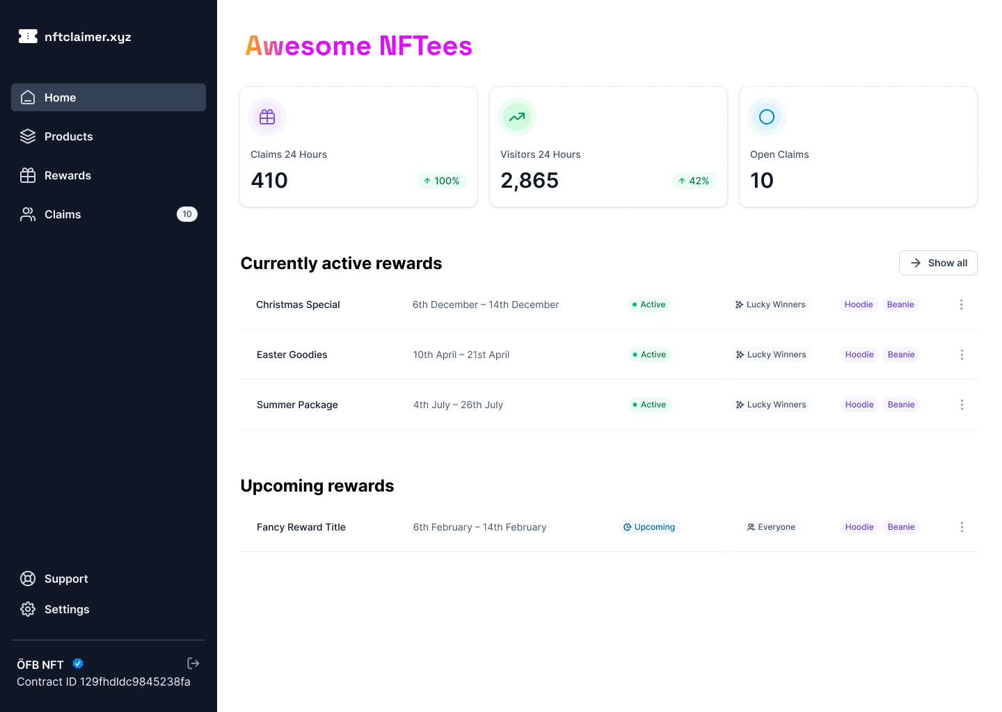Screen dimensions: 1002x712
Task: Click the verified badge beside ÖFB NFT
Action: point(78,663)
